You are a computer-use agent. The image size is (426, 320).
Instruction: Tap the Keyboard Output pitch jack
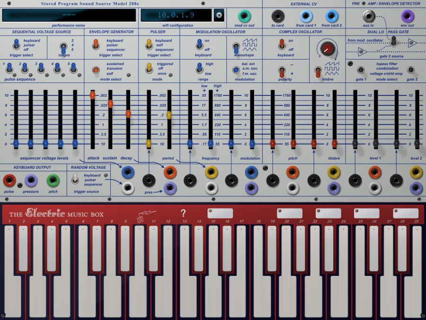(53, 180)
